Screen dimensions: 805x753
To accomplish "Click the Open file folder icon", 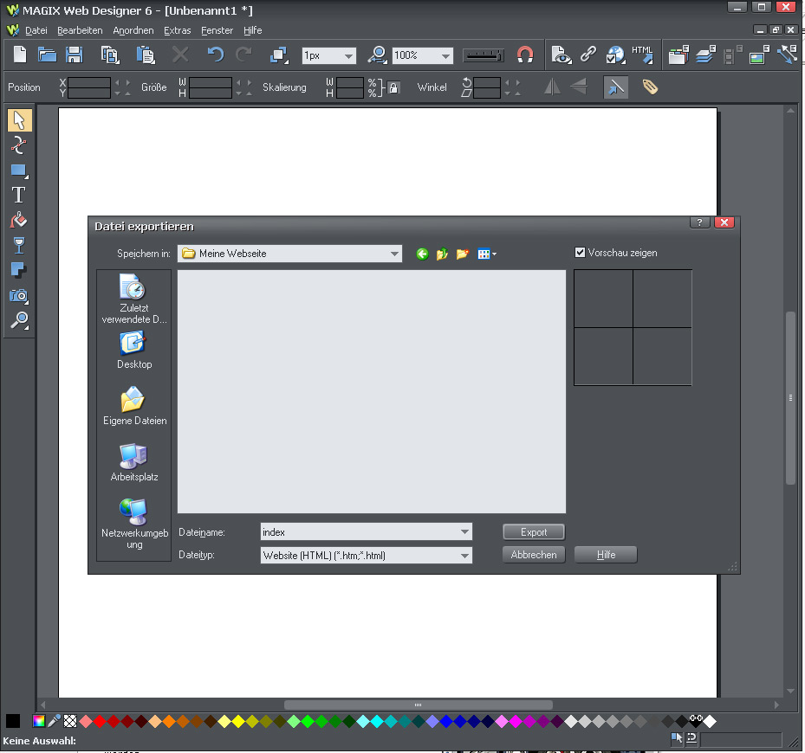I will (48, 55).
